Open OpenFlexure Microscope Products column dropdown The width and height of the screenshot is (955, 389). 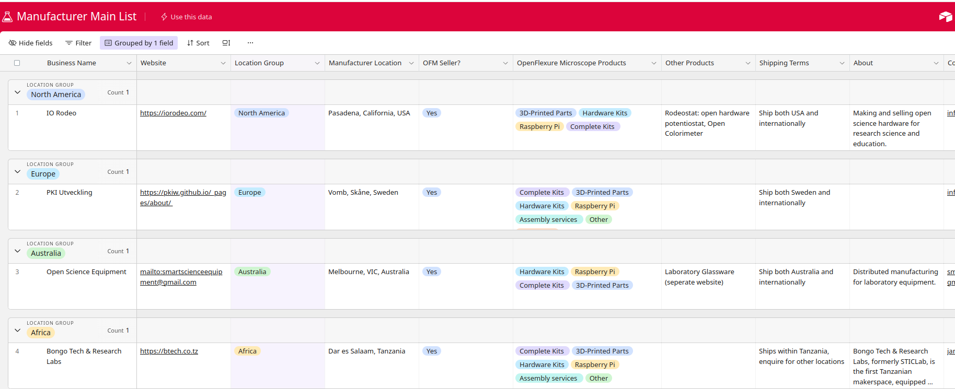pyautogui.click(x=654, y=63)
